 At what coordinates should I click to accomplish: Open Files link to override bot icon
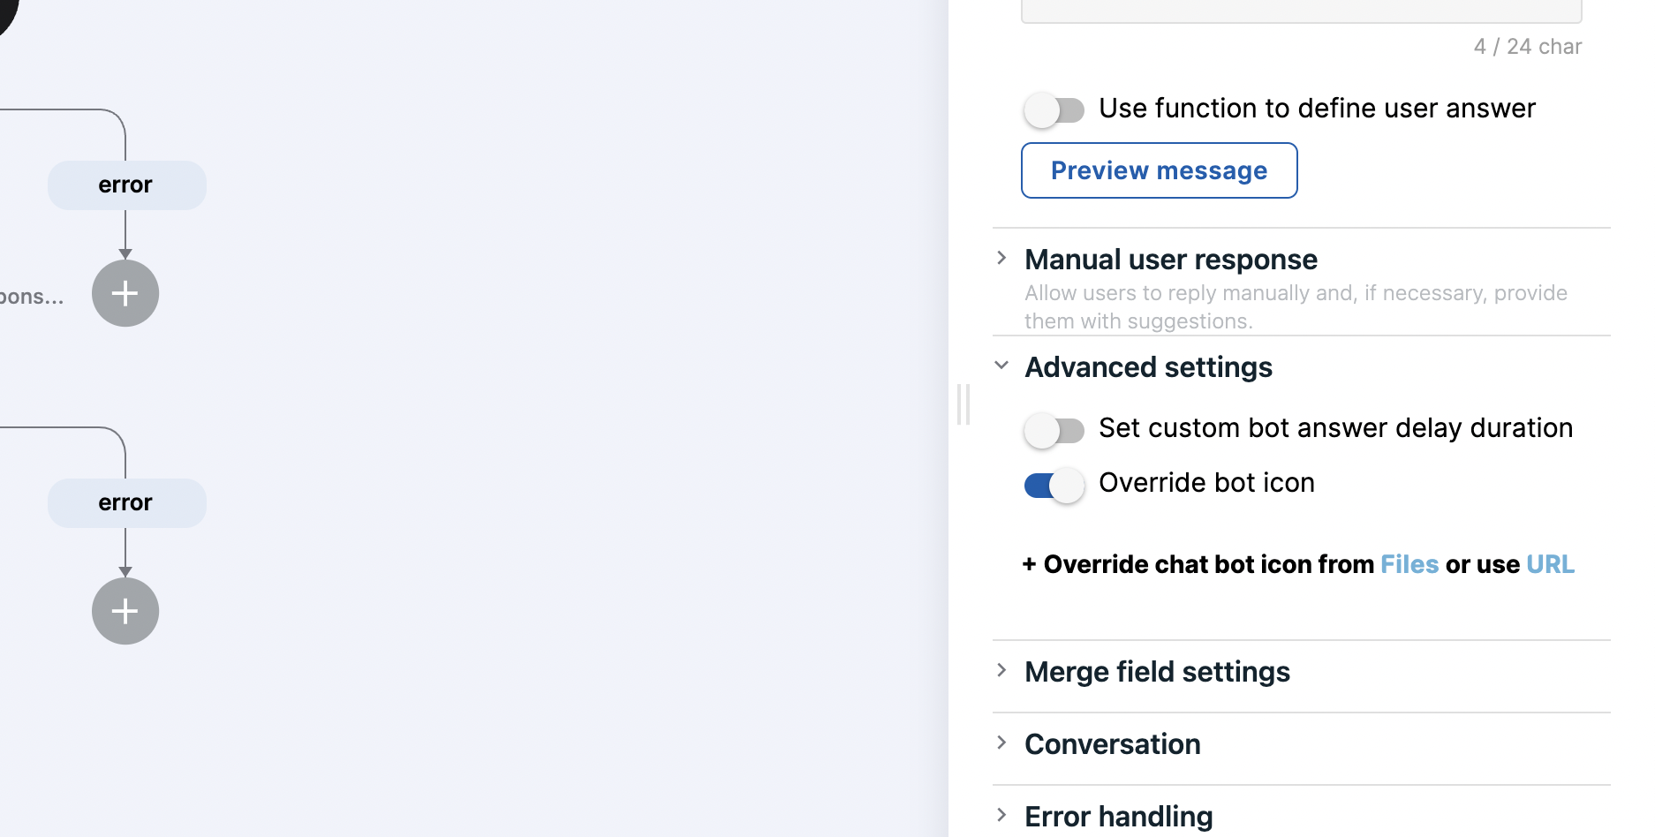[x=1409, y=564]
